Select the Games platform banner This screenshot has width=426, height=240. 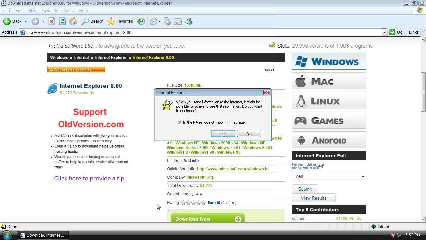click(329, 120)
